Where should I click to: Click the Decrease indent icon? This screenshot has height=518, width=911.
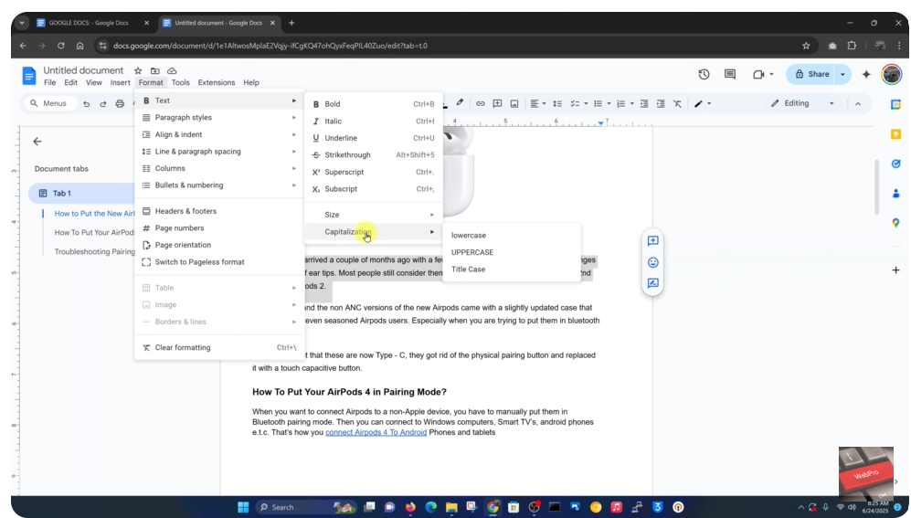644,103
